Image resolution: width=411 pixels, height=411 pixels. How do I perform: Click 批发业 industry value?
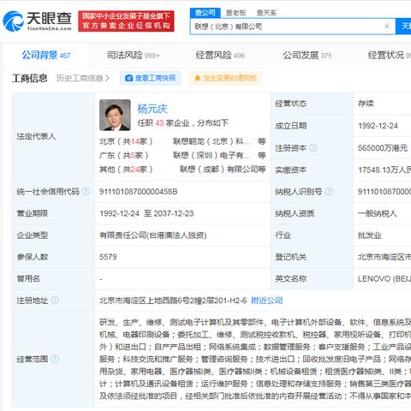370,235
